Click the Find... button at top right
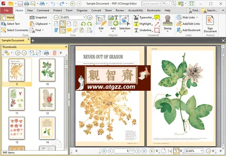 tap(193, 10)
